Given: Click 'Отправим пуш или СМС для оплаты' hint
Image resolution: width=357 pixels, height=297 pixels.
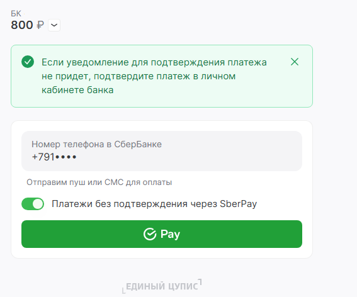Looking at the screenshot, I should (x=99, y=182).
